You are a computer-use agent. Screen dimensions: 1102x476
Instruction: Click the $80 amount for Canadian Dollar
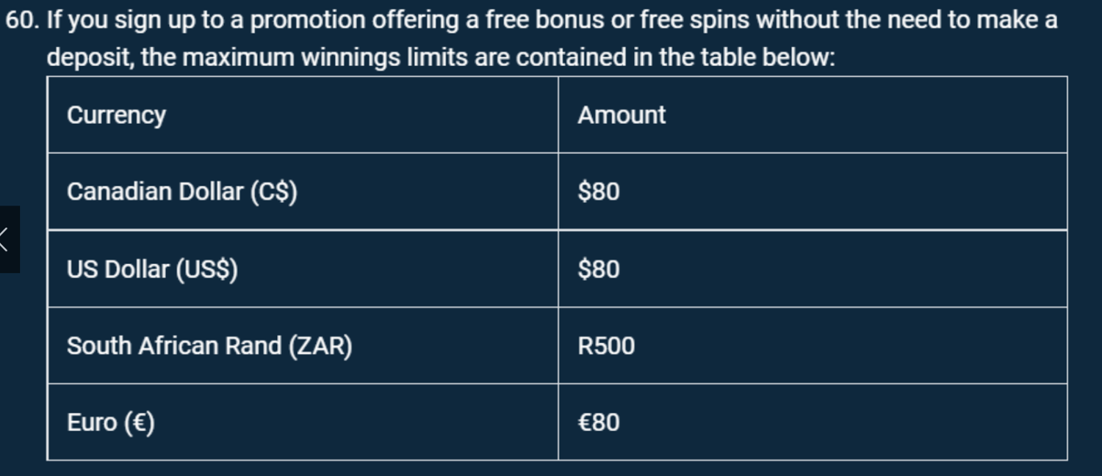599,191
